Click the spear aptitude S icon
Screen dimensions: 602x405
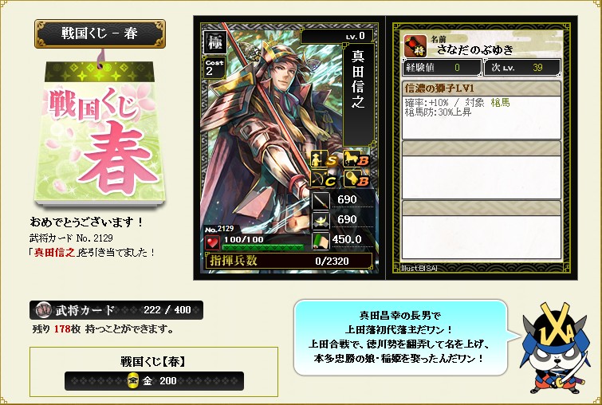point(324,159)
